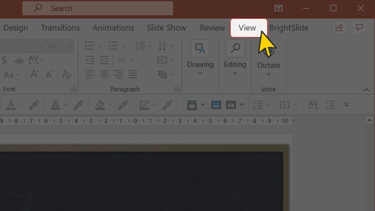Open the font name dropdown arrow

41,46
